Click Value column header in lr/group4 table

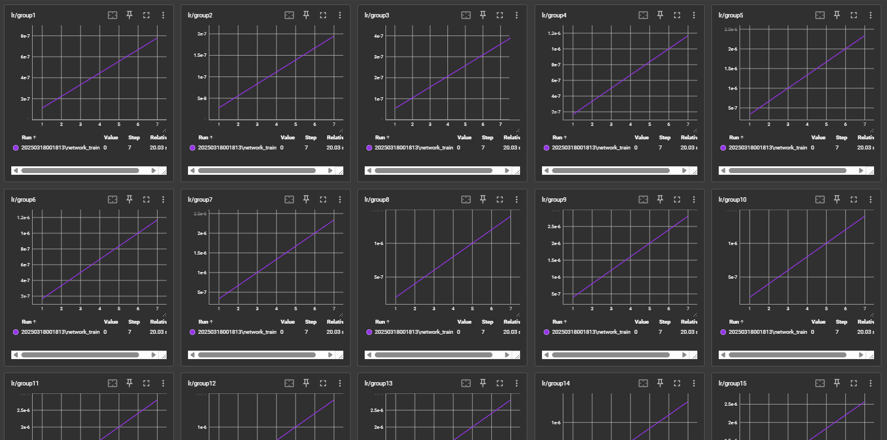tap(642, 138)
